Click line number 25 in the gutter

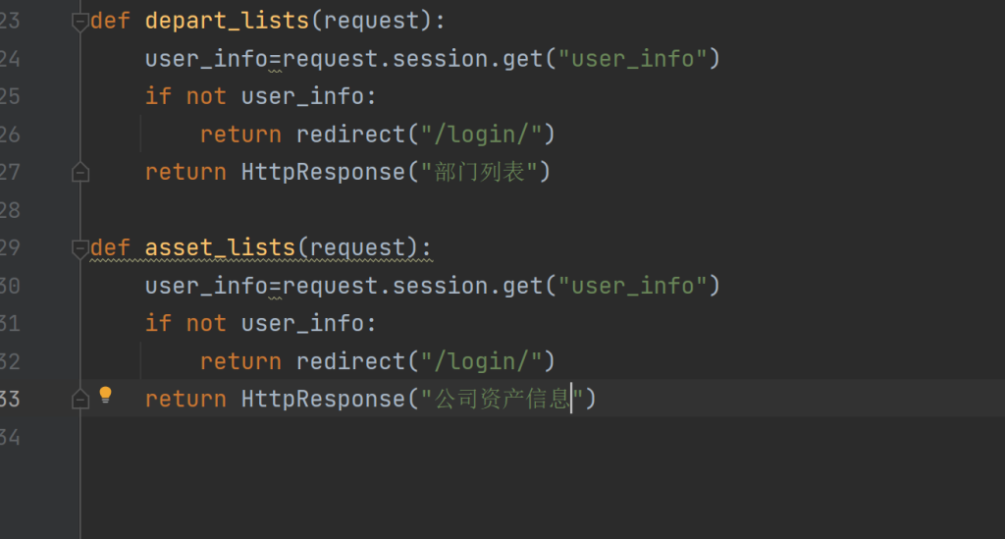[x=10, y=96]
